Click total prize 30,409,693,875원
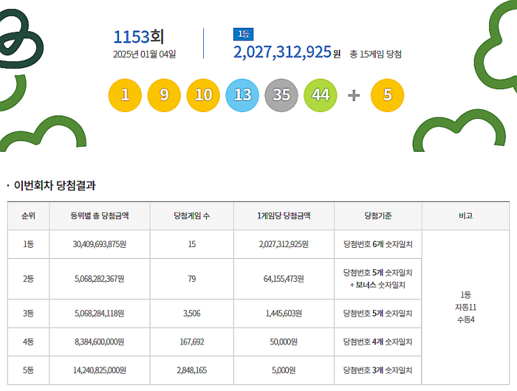Image resolution: width=517 pixels, height=391 pixels. [100, 244]
